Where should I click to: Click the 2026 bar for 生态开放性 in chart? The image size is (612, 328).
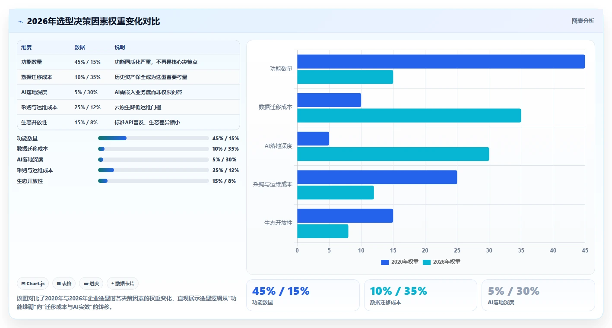tap(323, 231)
